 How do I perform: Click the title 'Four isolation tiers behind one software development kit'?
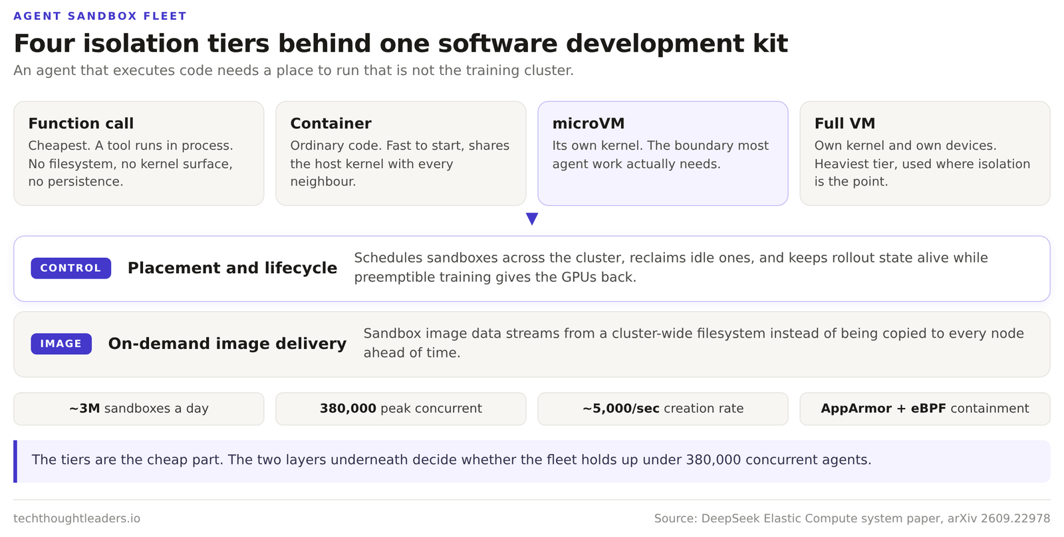[x=400, y=43]
